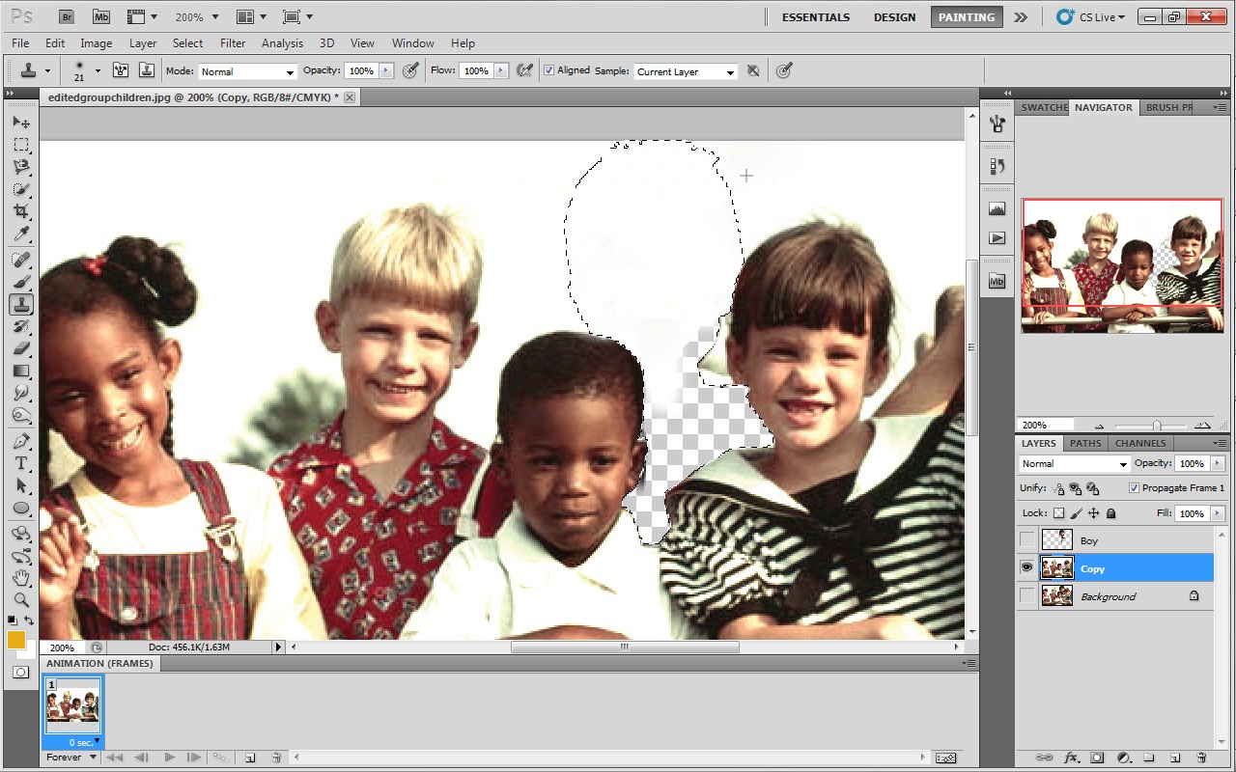Select the Rectangular Marquee tool
This screenshot has height=772, width=1236.
coord(21,145)
